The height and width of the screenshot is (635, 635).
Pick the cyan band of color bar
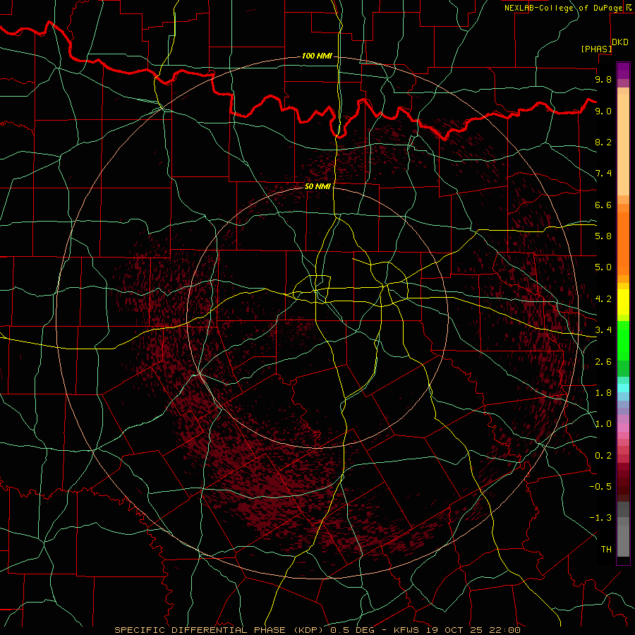click(623, 388)
